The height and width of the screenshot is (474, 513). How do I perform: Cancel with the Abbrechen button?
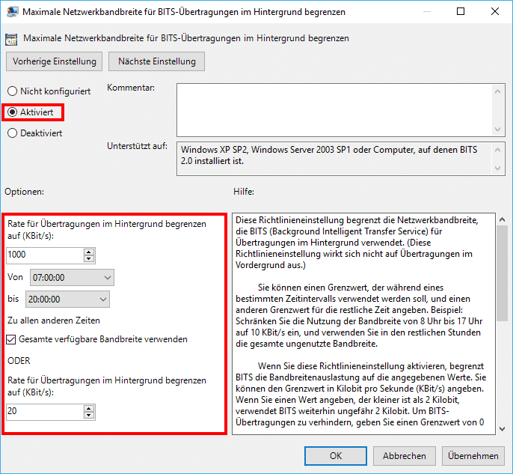coord(405,456)
